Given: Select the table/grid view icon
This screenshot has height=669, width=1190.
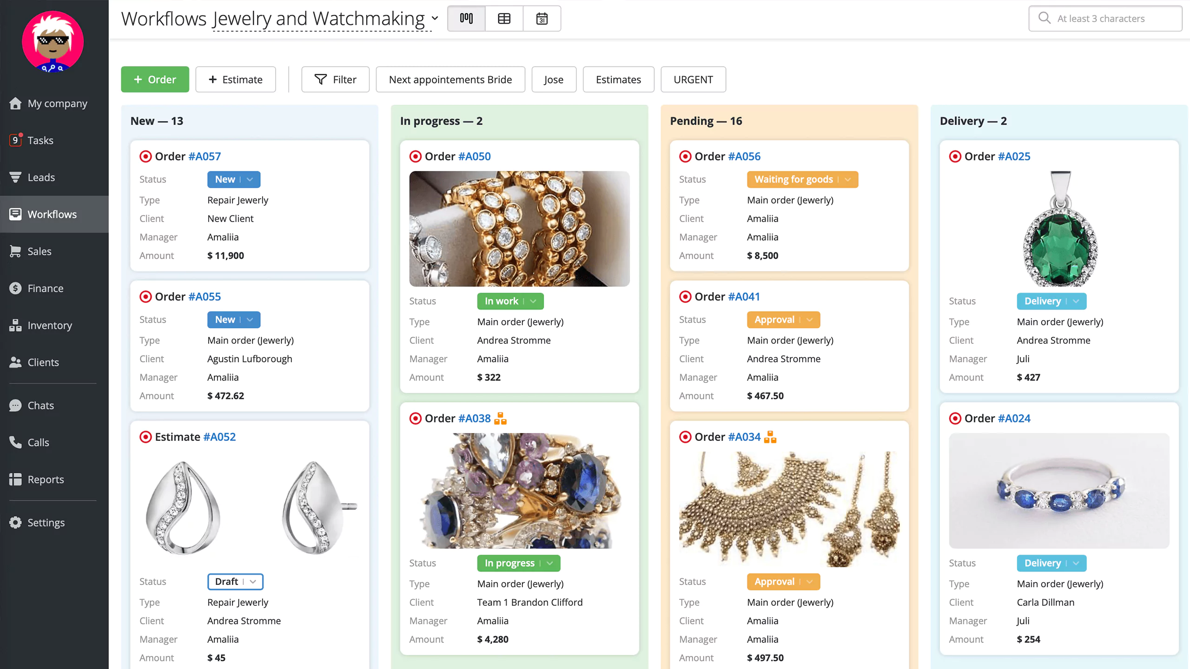Looking at the screenshot, I should point(504,18).
